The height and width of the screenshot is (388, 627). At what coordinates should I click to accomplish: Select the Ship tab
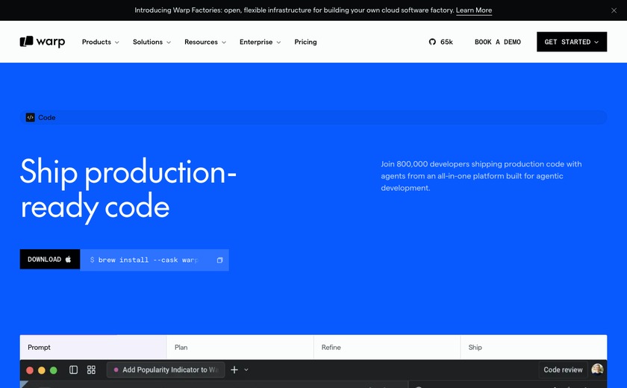pos(534,347)
